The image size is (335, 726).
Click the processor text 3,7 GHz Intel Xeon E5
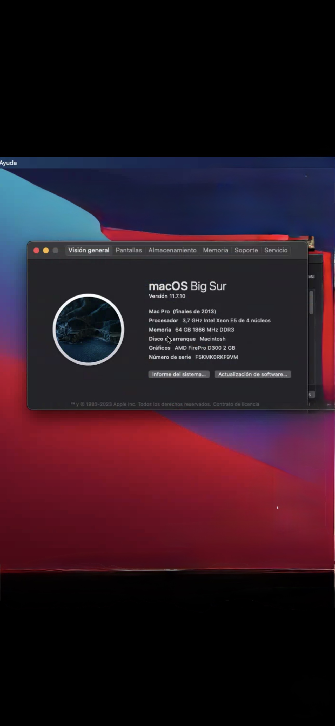(x=210, y=321)
